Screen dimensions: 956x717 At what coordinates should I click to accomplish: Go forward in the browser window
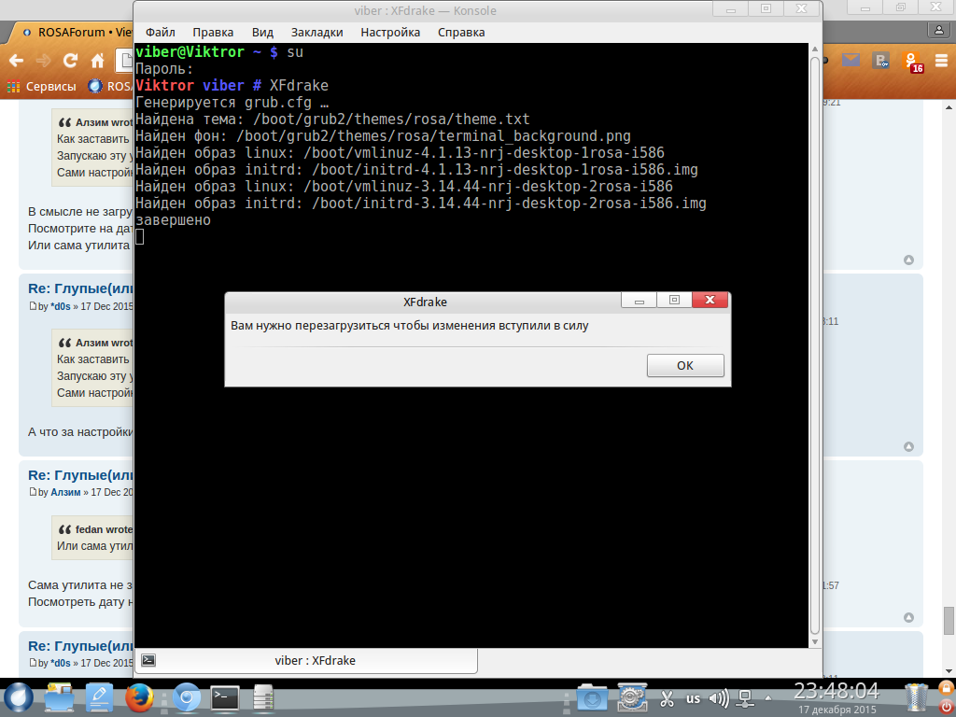tap(43, 61)
